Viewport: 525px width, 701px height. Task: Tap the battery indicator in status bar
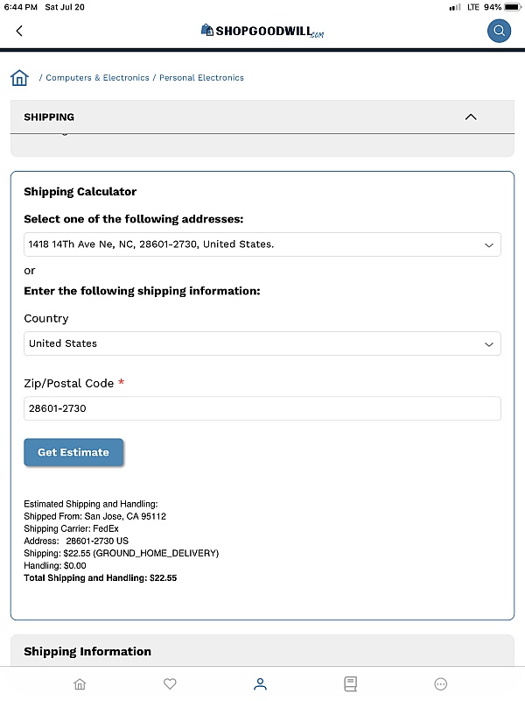pyautogui.click(x=513, y=7)
